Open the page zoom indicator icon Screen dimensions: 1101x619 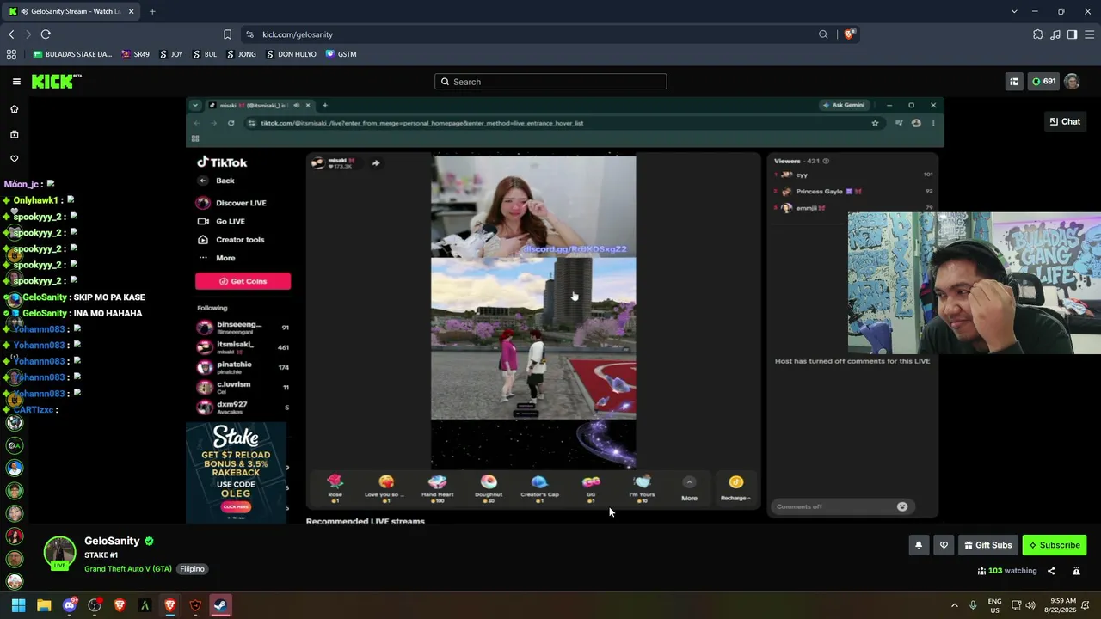823,34
